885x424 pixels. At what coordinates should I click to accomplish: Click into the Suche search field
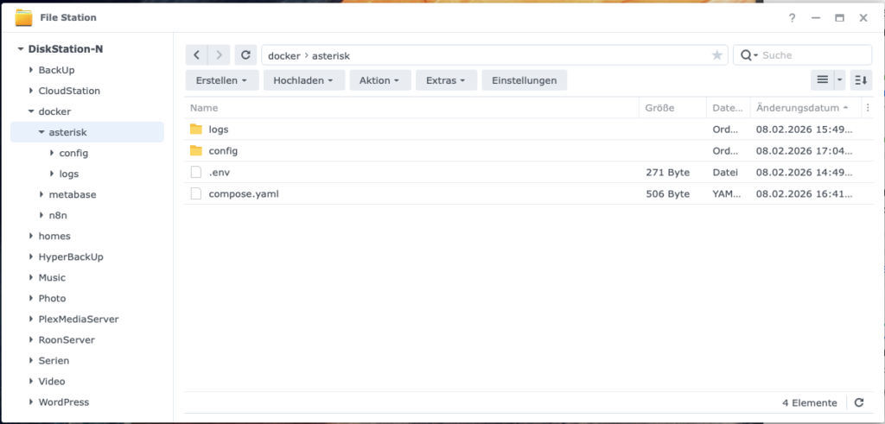pos(812,55)
